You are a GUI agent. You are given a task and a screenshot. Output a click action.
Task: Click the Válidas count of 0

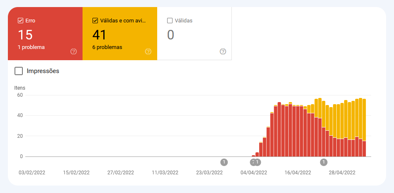pyautogui.click(x=170, y=35)
